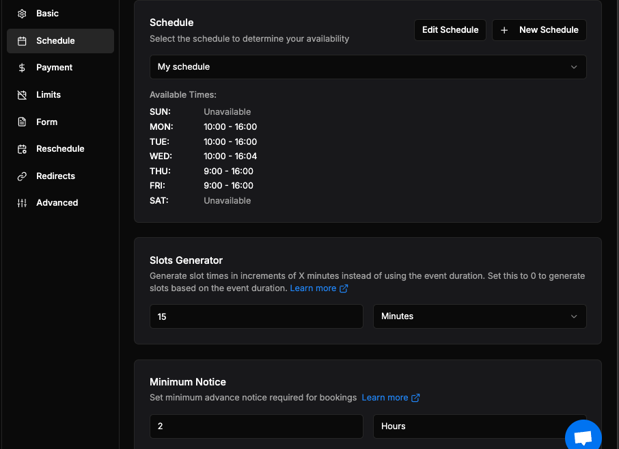The image size is (619, 449).
Task: Click the WED 10:00 - 16:04 time
Action: point(230,156)
